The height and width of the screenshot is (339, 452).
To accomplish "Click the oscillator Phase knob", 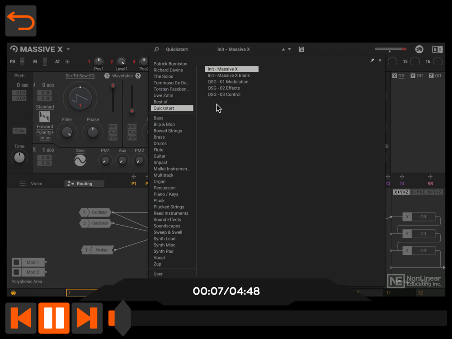I will point(93,132).
